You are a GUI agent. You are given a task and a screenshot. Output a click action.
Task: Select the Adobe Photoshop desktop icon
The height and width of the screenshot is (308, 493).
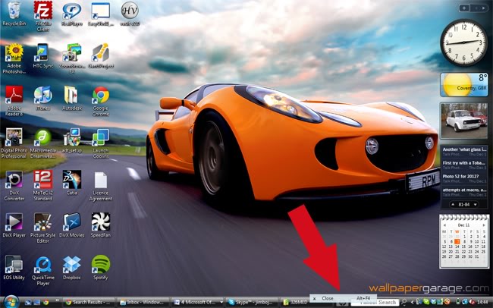click(x=14, y=53)
